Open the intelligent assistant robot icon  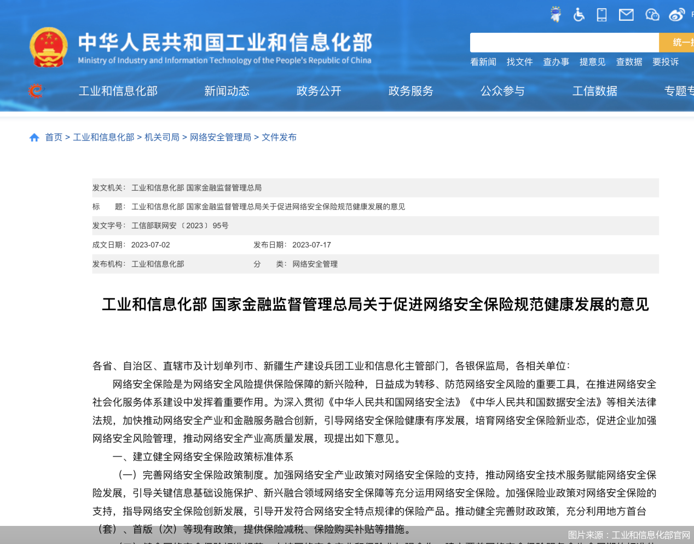coord(555,15)
